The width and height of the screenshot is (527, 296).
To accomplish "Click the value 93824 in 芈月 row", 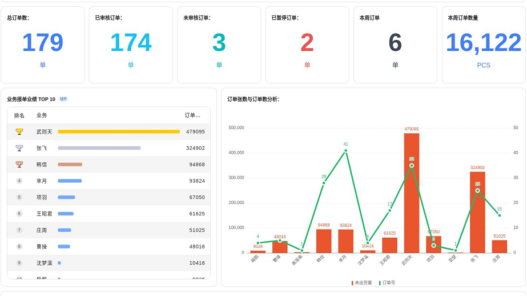I will 197,181.
